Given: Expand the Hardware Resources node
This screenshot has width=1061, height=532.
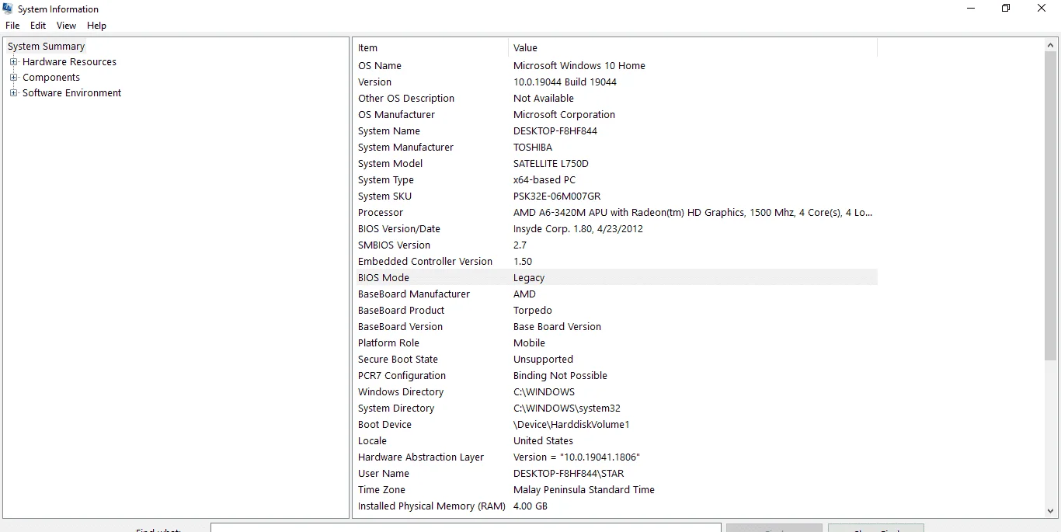Looking at the screenshot, I should point(13,62).
